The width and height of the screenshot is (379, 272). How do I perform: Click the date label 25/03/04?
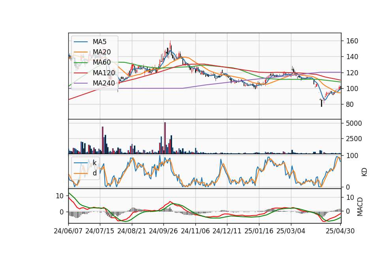[x=291, y=231]
